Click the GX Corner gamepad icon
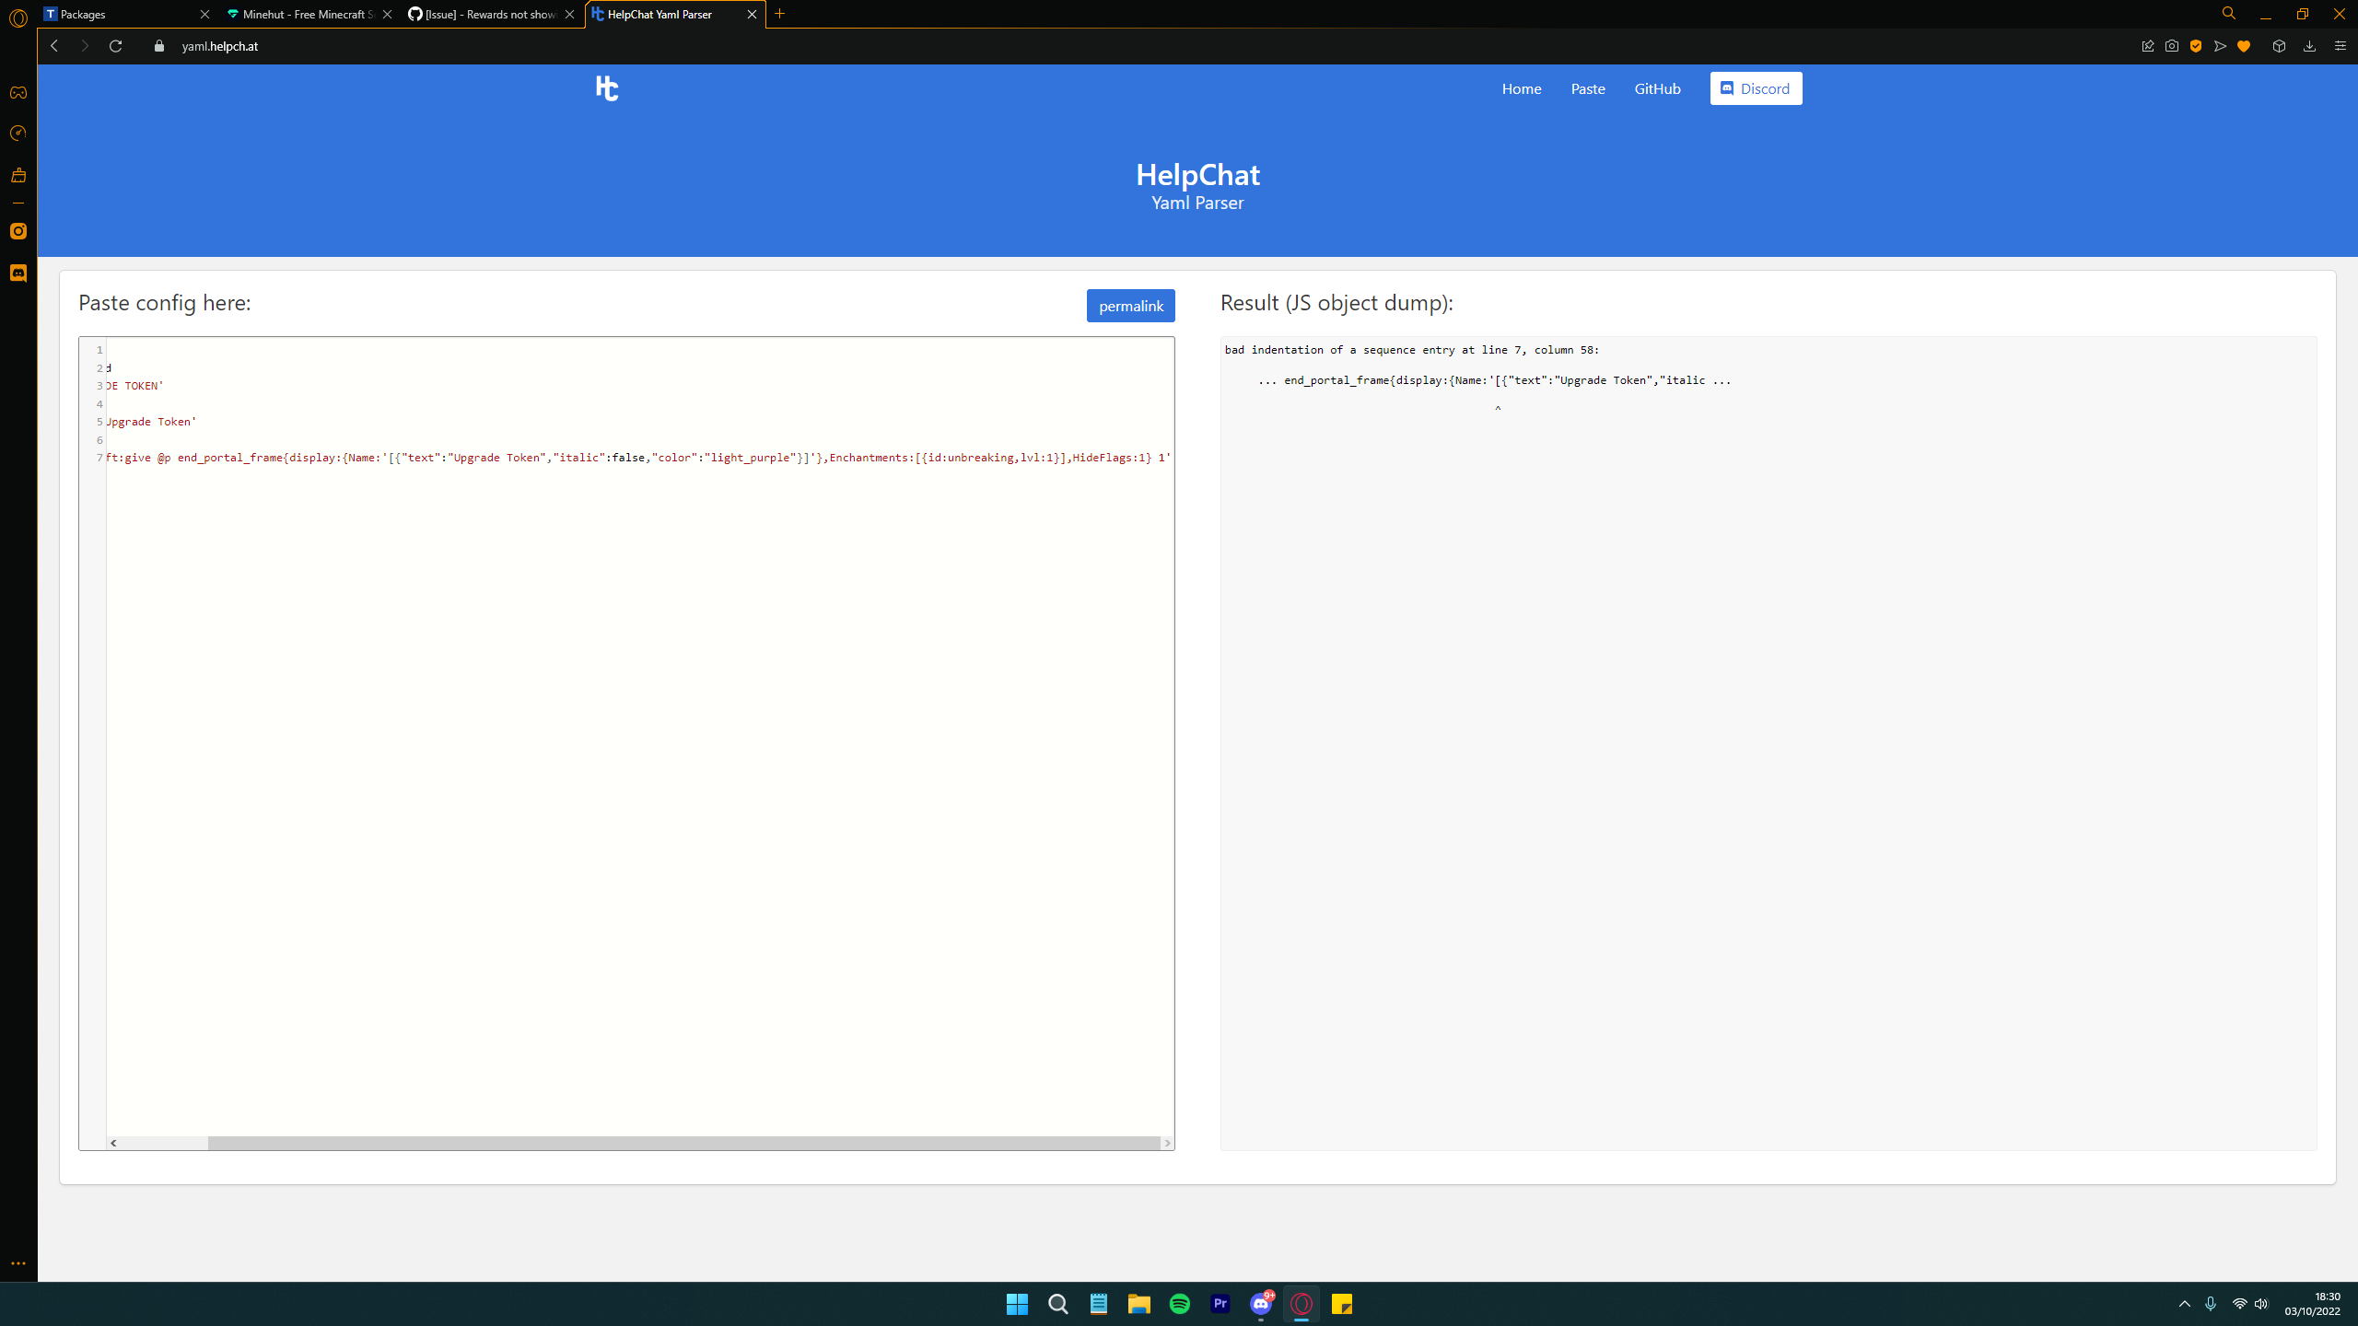This screenshot has height=1326, width=2358. pyautogui.click(x=18, y=93)
